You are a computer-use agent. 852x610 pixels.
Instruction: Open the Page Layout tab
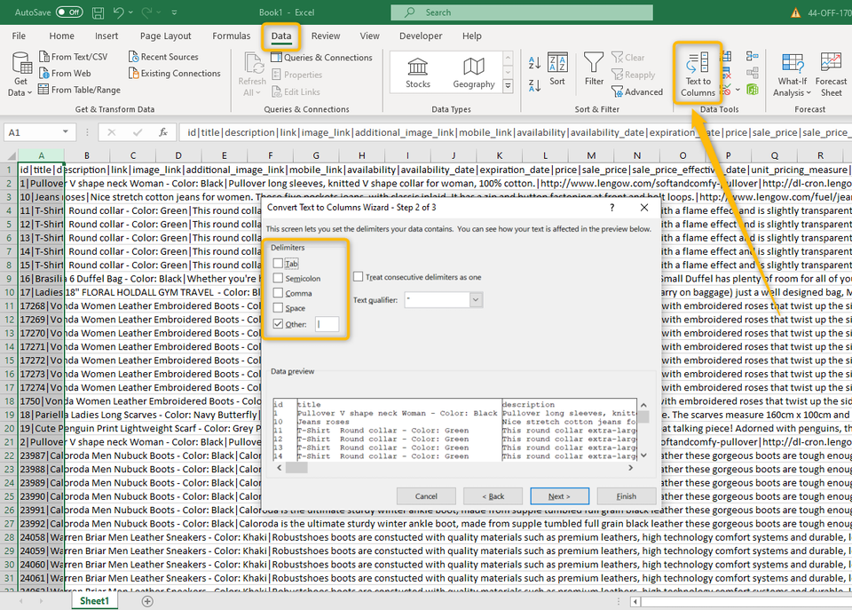coord(165,36)
